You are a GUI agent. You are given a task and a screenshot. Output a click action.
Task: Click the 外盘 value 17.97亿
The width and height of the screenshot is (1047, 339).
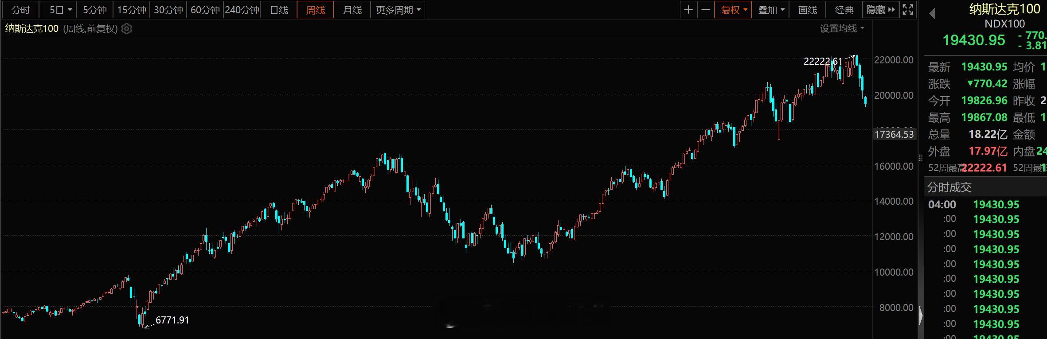coord(988,151)
